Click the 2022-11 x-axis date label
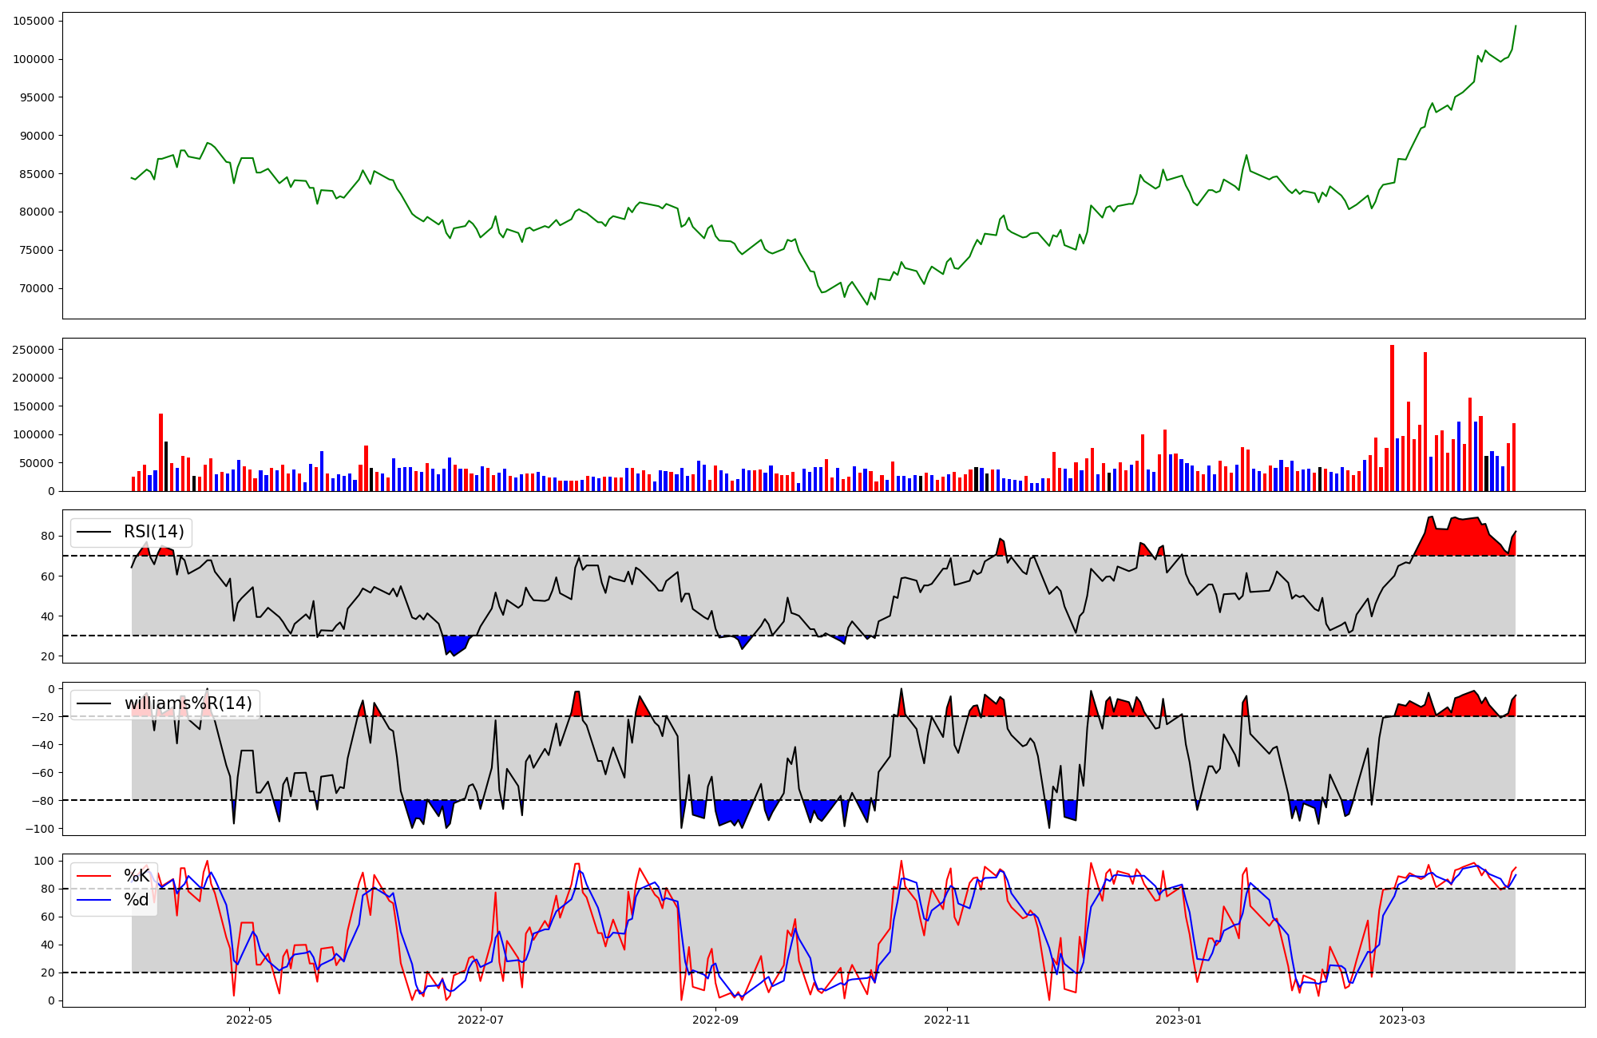This screenshot has height=1038, width=1597. coord(947,1020)
